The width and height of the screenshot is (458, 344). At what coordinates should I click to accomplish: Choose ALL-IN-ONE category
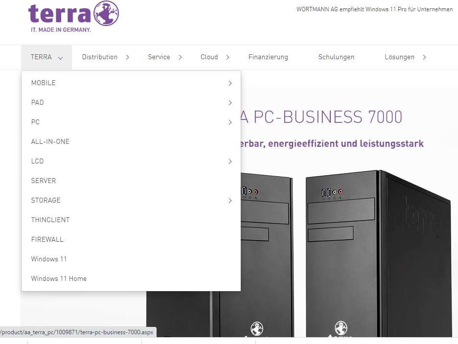50,141
